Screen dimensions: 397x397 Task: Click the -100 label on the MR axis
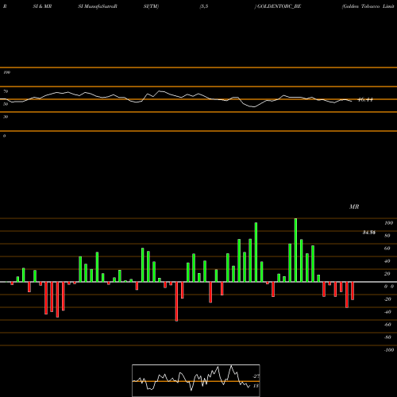point(389,350)
